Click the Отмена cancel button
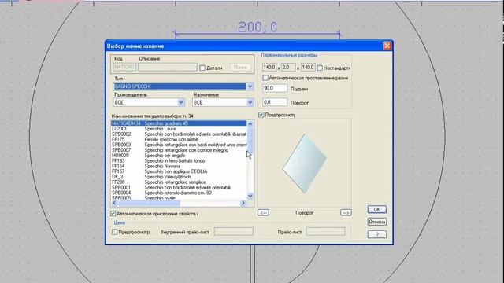 pos(377,222)
